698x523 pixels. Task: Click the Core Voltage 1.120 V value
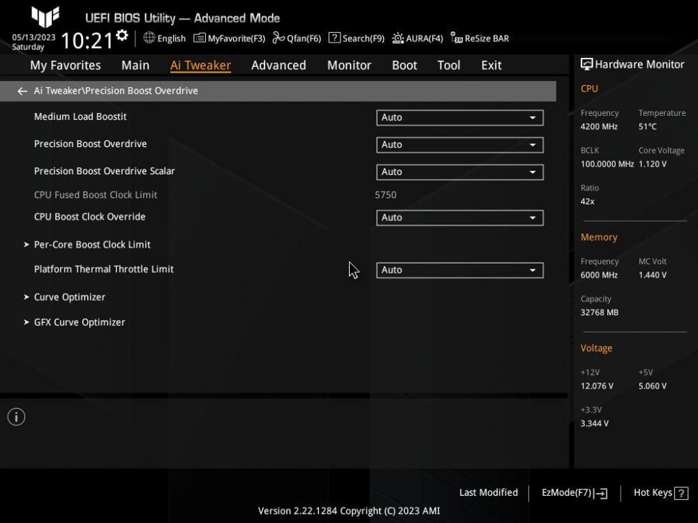(x=653, y=164)
